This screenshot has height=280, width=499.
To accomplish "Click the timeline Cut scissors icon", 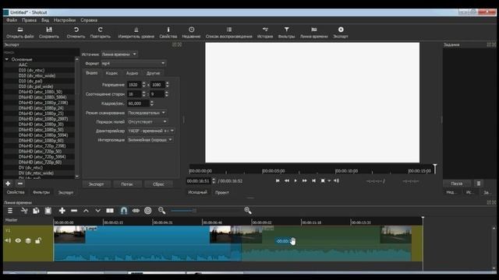I will click(24, 211).
